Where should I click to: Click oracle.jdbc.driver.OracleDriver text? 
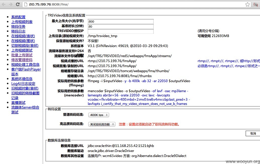(x=111, y=151)
